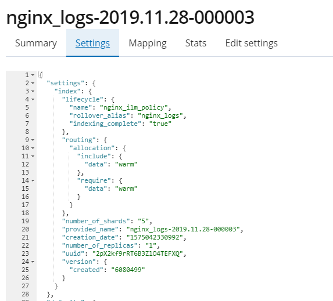Collapse the root object fold arrow on line 1
Viewport: 333px width, 301px height.
33,75
